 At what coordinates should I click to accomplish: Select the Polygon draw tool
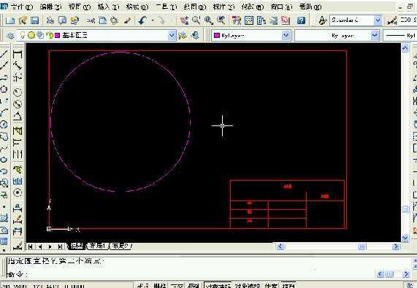pos(4,89)
